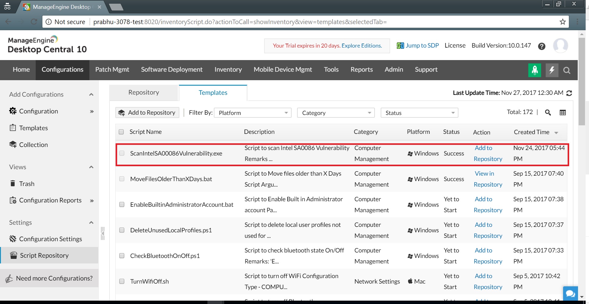Click the Chrome menu dots icon
Screen dimensions: 589x304
point(577,22)
